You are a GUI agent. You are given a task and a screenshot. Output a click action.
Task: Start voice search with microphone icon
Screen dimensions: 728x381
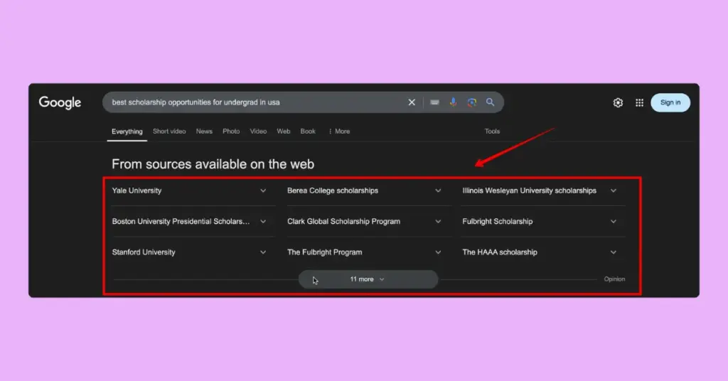[x=453, y=102]
